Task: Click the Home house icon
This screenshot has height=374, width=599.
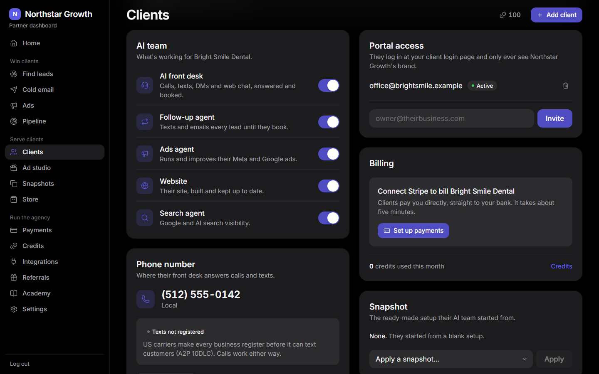Action: coord(14,43)
